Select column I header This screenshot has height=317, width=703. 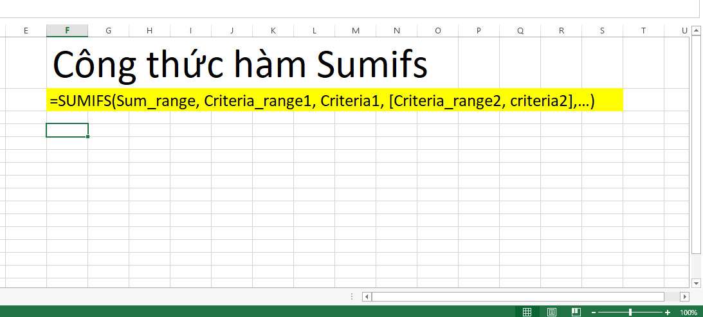tap(190, 30)
